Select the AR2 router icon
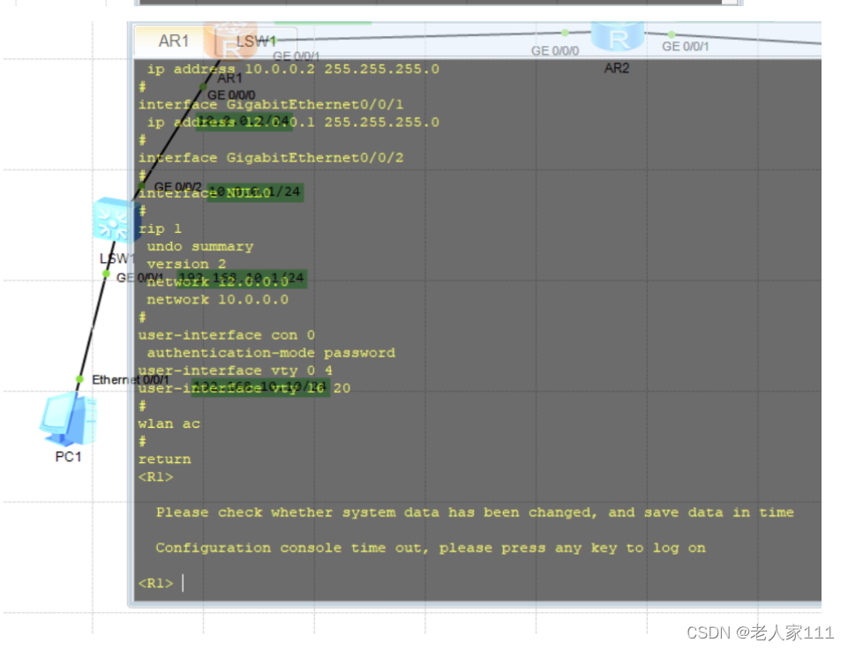This screenshot has width=848, height=650. [618, 37]
